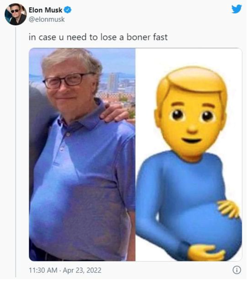Image resolution: width=247 pixels, height=281 pixels.
Task: Open the pregnant man emoji image
Action: (x=189, y=155)
